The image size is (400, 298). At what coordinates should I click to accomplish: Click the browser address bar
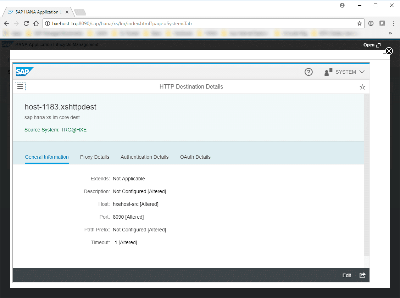[x=202, y=23]
